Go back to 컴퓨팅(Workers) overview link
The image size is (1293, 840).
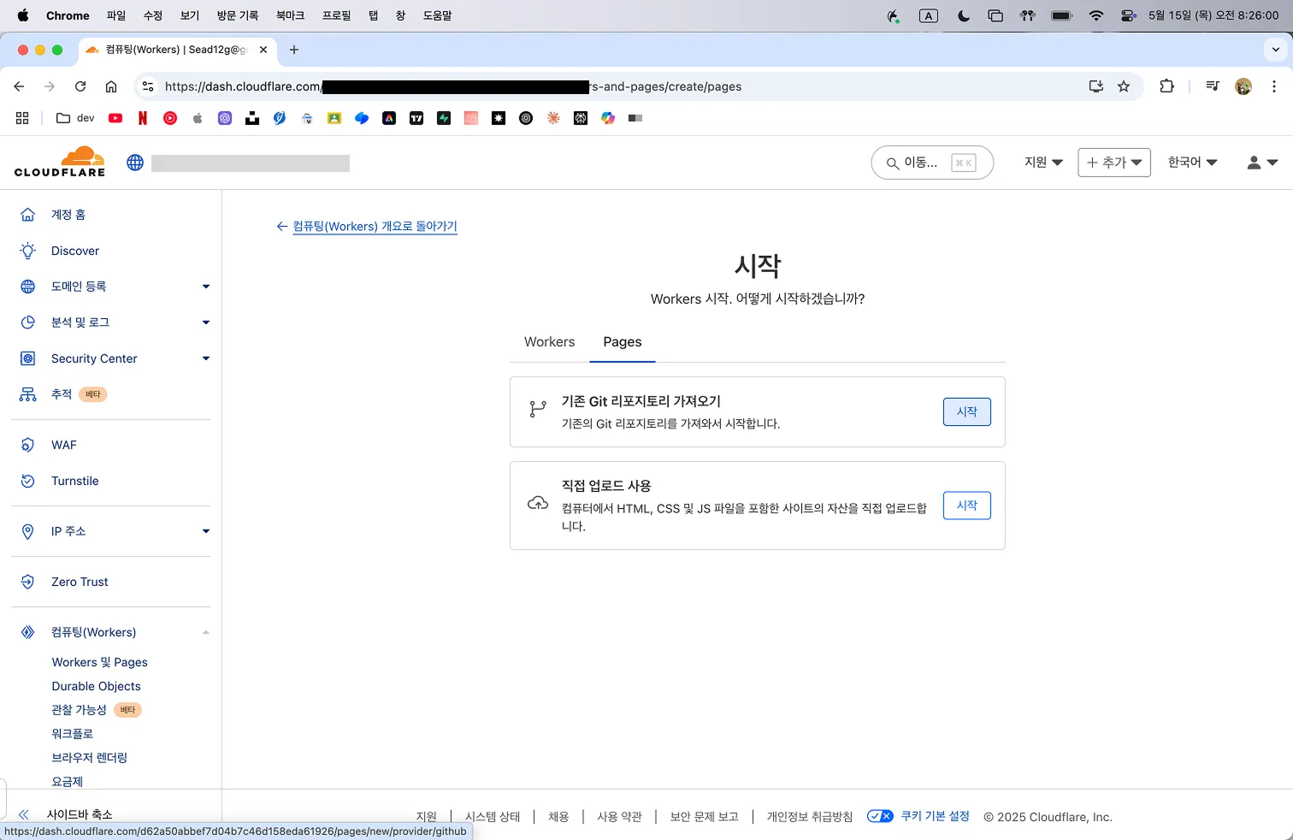coord(374,227)
